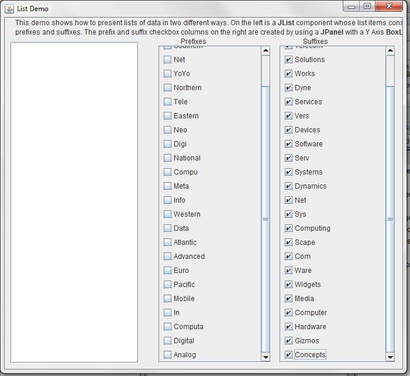
Task: Disable the Software suffix checkbox
Action: [x=289, y=144]
